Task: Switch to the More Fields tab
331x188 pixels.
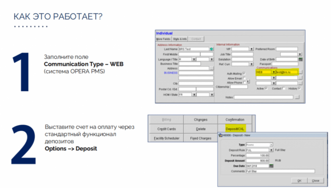Action: [x=163, y=39]
